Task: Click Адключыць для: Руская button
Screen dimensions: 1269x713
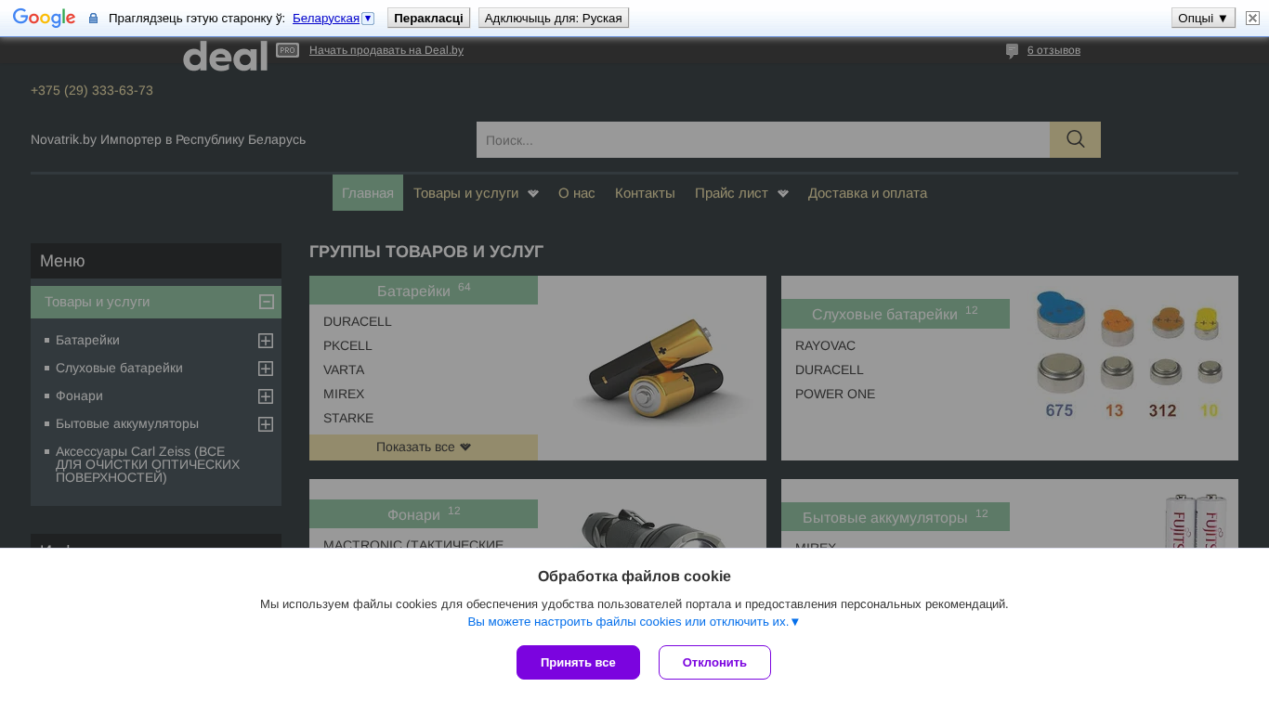Action: [554, 18]
